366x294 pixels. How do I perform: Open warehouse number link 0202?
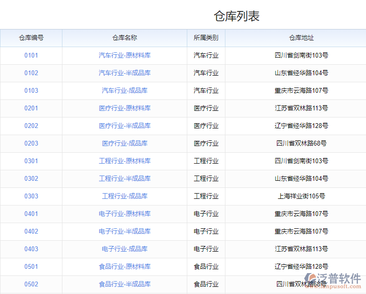point(31,126)
